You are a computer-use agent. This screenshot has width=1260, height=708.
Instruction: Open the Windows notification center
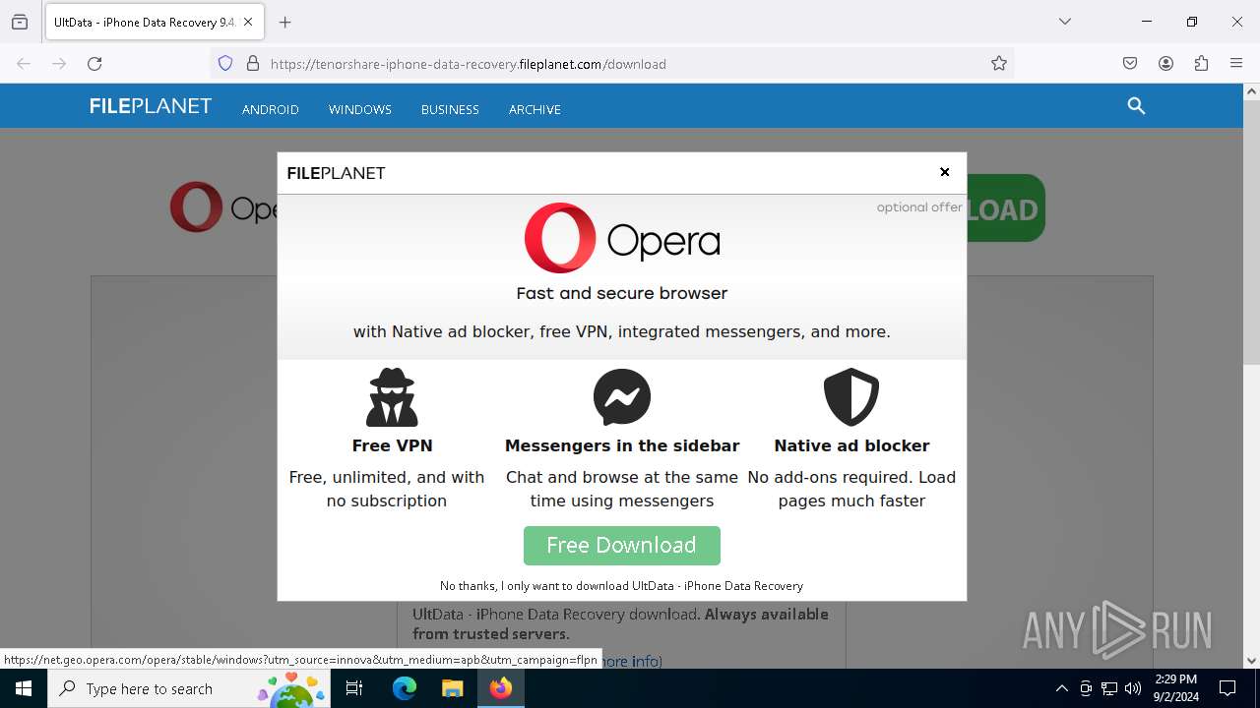tap(1228, 688)
